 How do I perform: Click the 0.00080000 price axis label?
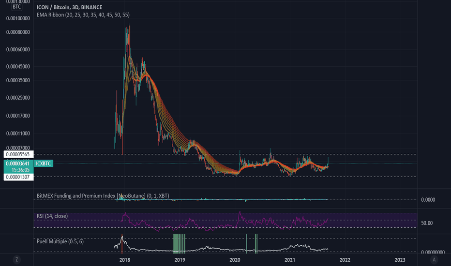click(18, 32)
